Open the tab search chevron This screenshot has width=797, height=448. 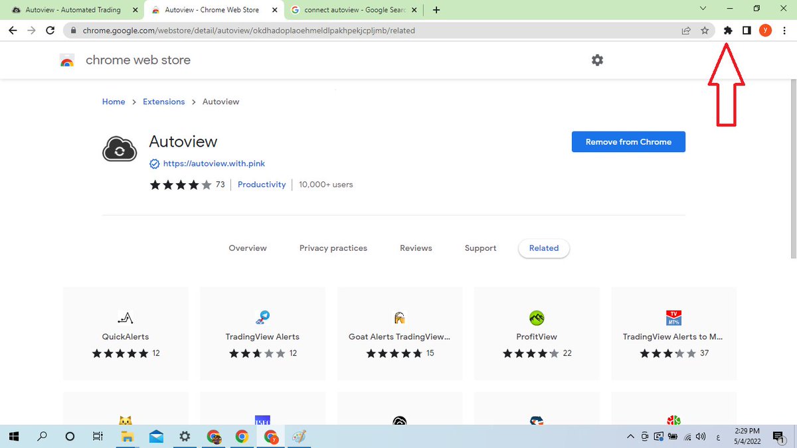[703, 9]
